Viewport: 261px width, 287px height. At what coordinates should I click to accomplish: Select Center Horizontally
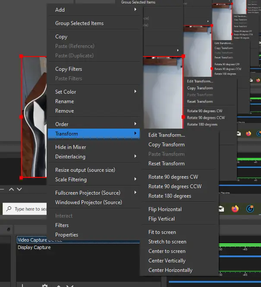click(x=179, y=270)
